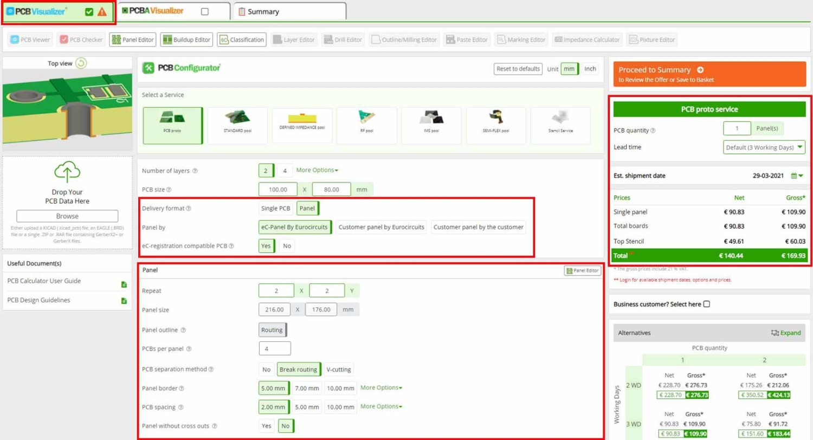Tick the Business customer checkbox
The image size is (813, 440).
706,304
